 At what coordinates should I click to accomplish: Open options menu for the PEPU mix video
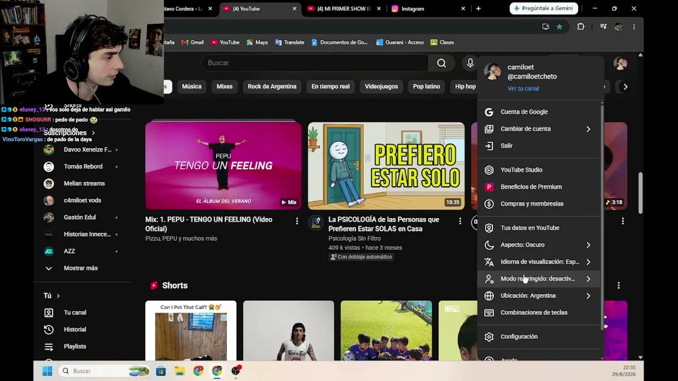297,221
